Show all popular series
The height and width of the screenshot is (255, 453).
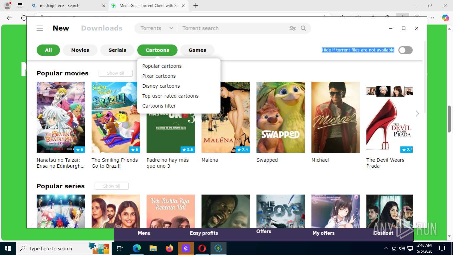tap(112, 186)
